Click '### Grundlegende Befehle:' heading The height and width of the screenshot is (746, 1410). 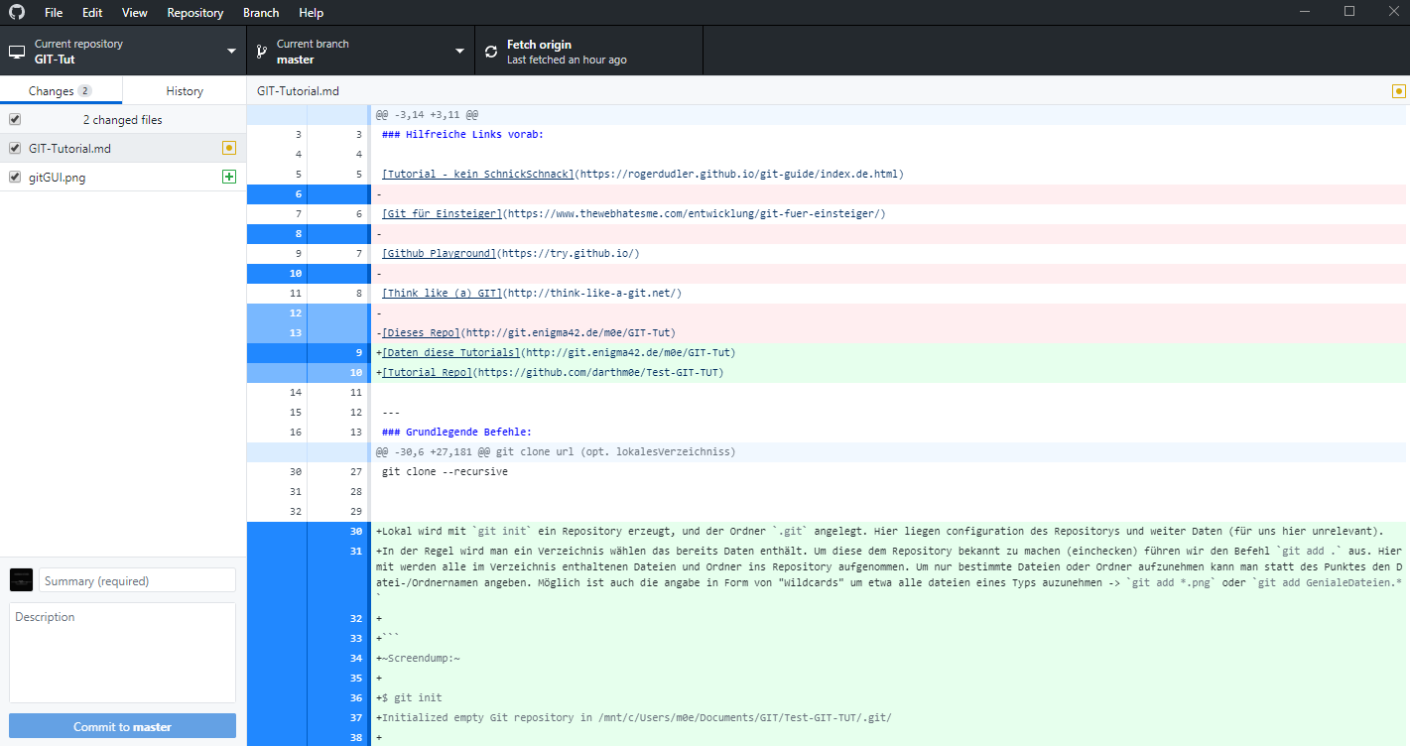point(456,432)
